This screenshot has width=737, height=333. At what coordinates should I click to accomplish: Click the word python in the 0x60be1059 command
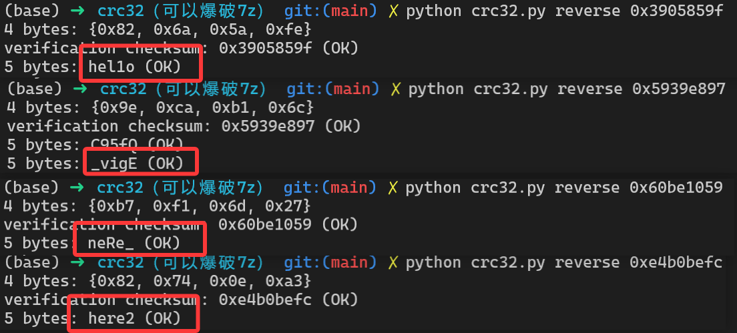(x=433, y=188)
